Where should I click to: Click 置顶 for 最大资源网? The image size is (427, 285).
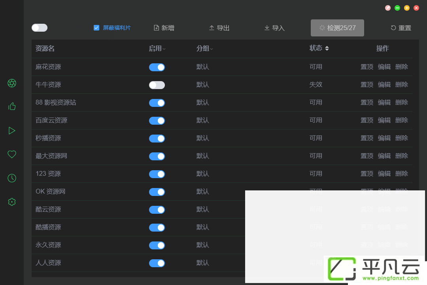(x=367, y=156)
